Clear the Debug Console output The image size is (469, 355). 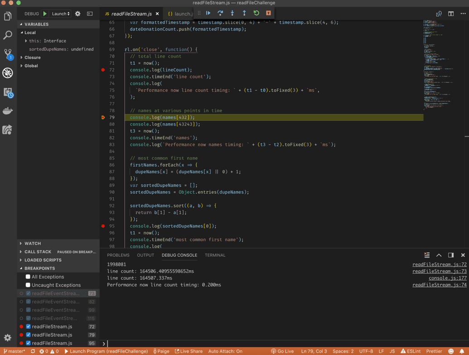[426, 255]
